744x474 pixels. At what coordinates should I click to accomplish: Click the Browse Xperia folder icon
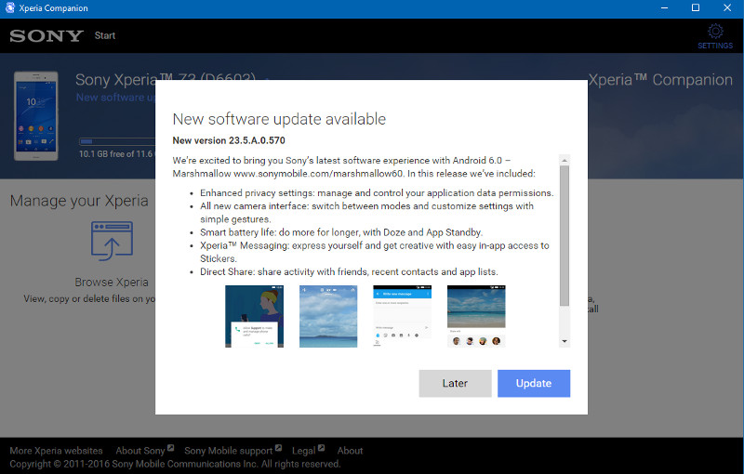click(x=112, y=242)
